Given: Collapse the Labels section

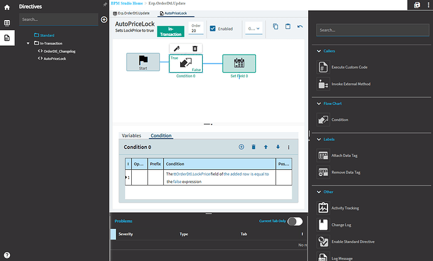Looking at the screenshot, I should coord(319,139).
